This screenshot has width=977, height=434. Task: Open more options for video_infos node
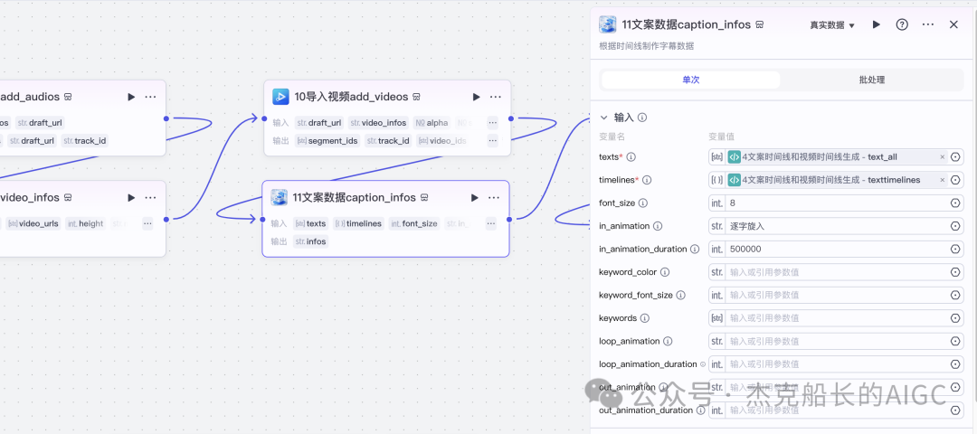[151, 197]
